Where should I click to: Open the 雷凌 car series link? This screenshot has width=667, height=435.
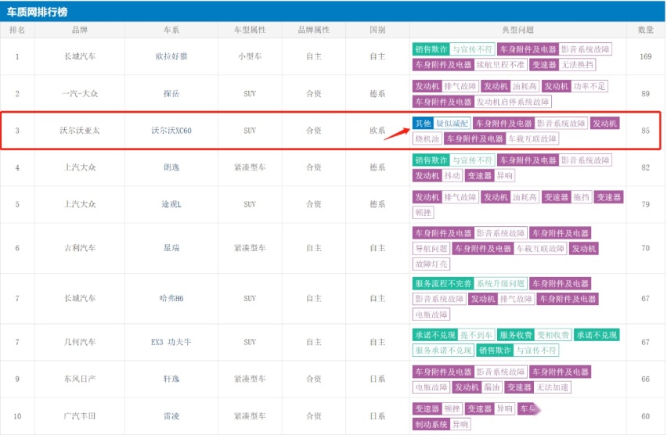point(171,416)
